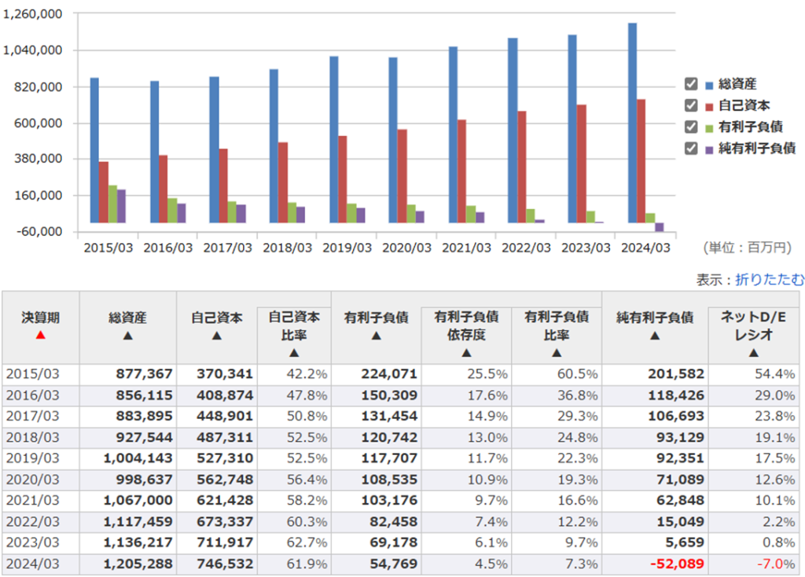This screenshot has width=805, height=577.
Task: Sort by 自己資本比率 column arrow
Action: coord(294,353)
